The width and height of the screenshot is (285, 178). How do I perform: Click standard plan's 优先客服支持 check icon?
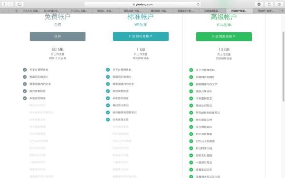[x=108, y=120]
